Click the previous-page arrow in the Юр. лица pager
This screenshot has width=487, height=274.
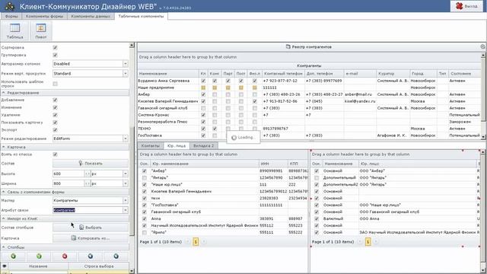187,241
